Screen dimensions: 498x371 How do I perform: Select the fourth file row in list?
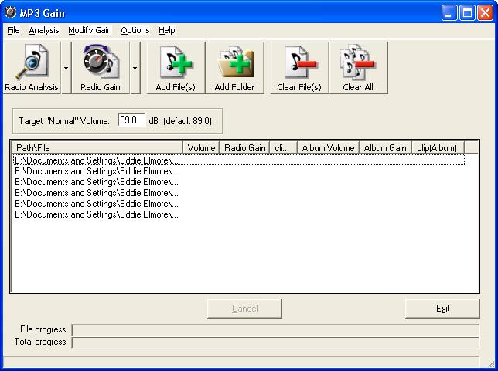pos(239,193)
